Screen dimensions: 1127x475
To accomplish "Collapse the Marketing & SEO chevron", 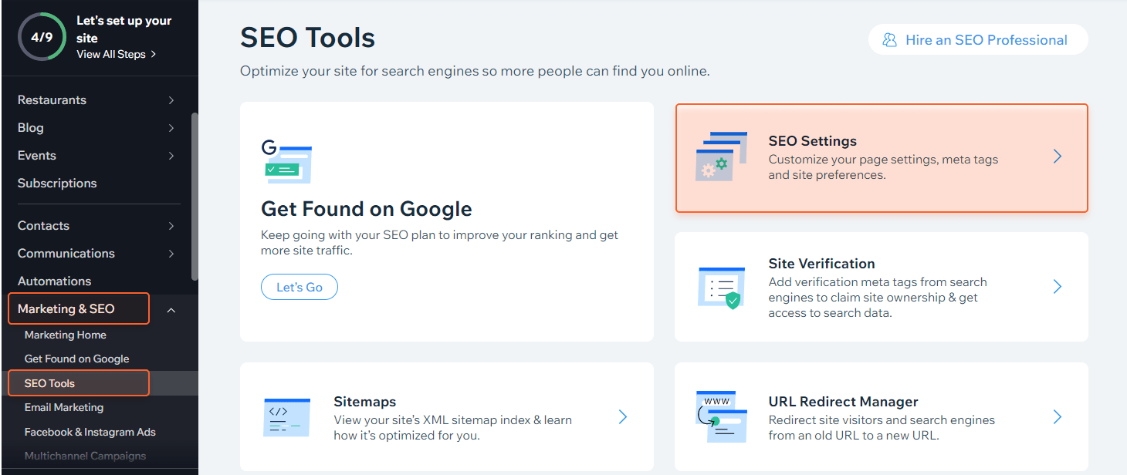I will pyautogui.click(x=171, y=310).
